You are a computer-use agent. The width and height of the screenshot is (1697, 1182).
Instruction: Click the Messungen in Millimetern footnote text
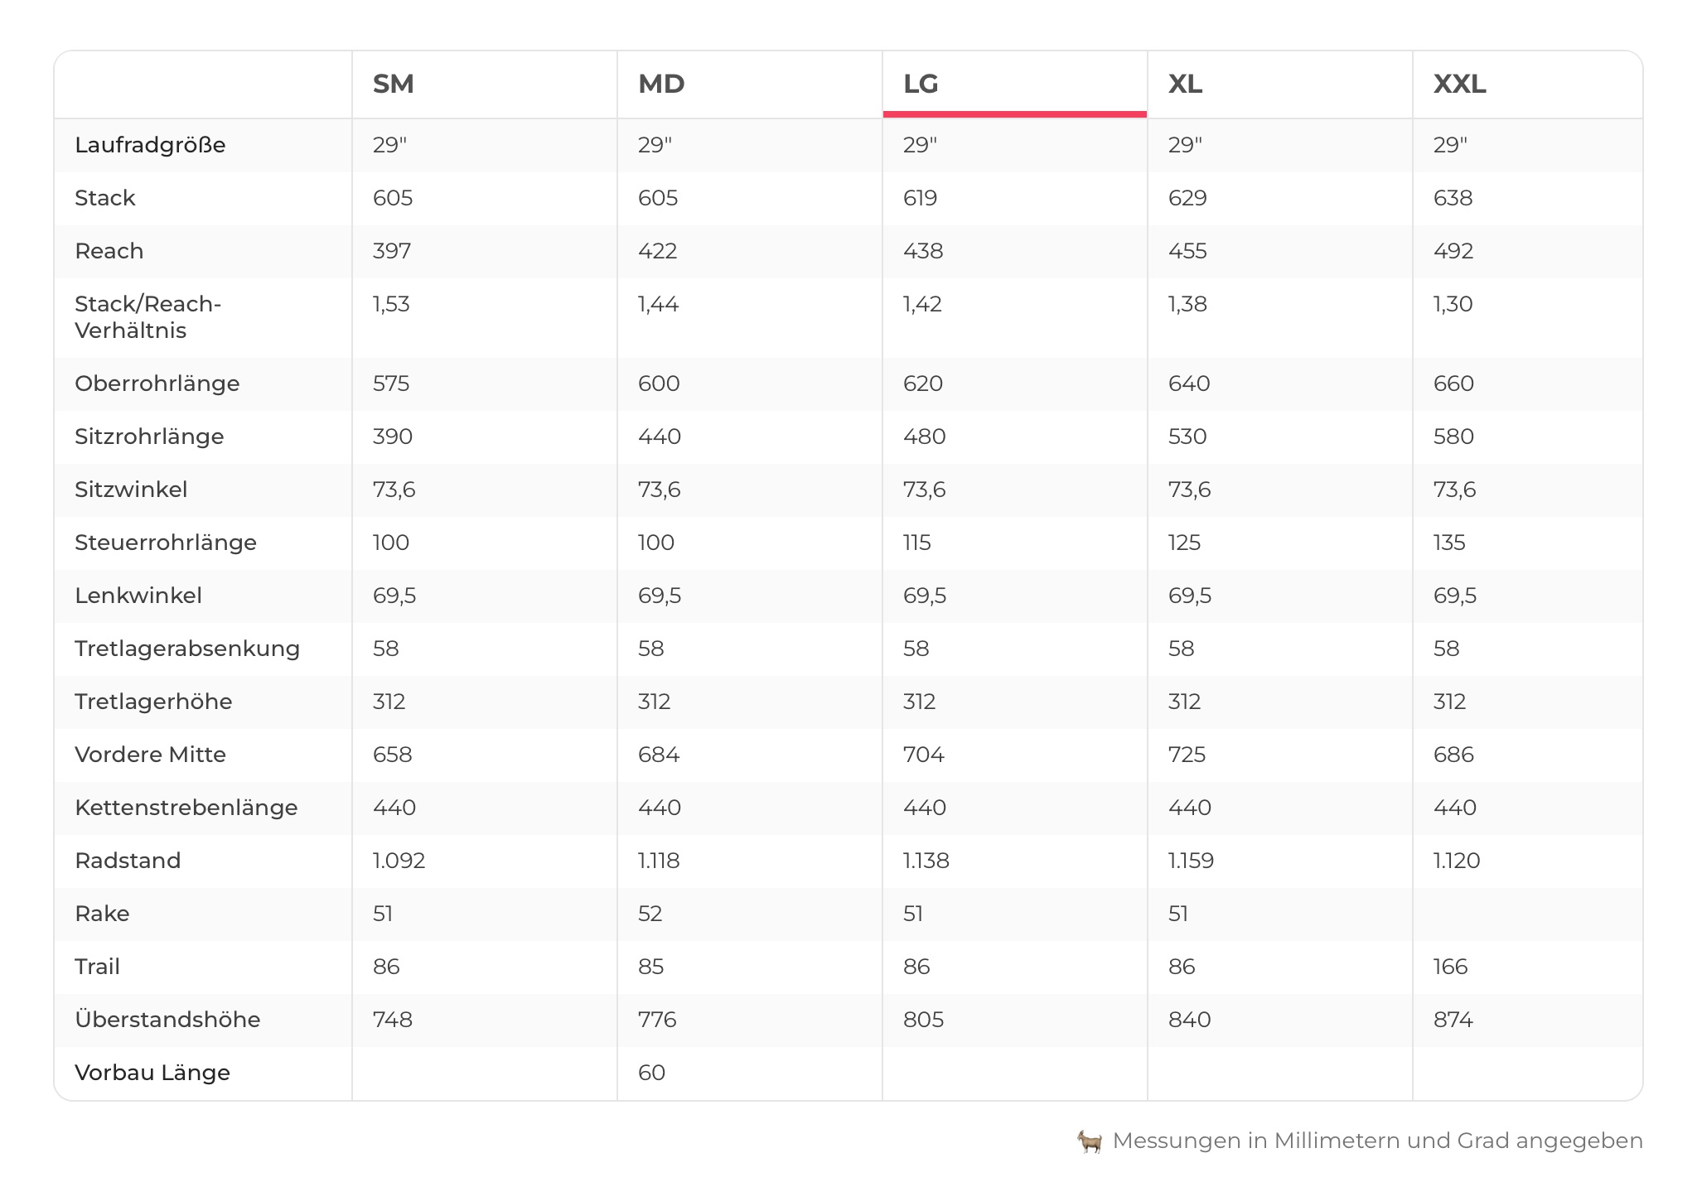click(1377, 1141)
